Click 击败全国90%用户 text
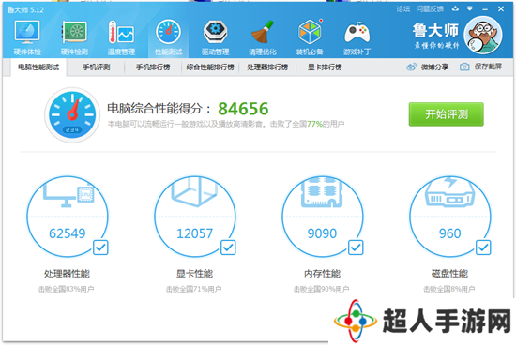The height and width of the screenshot is (345, 516). point(321,289)
